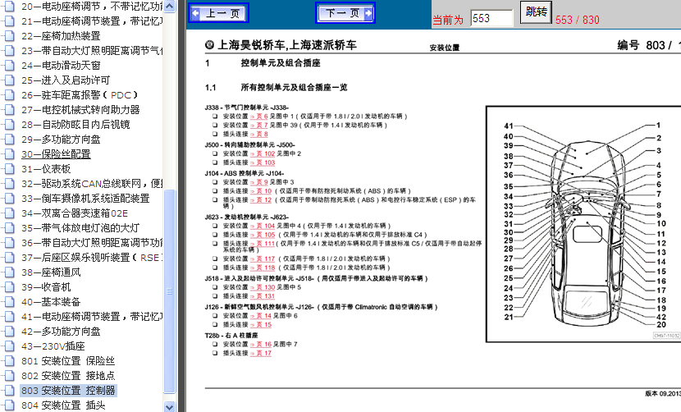Open 801 安装位置 保险丝
681x412 pixels.
(x=68, y=361)
